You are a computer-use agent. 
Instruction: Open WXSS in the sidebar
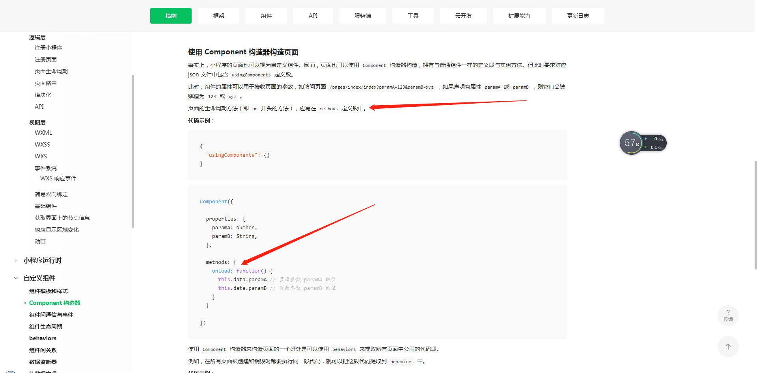pos(42,145)
